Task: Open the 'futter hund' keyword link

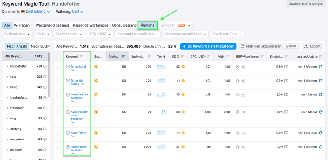Action: 78,67
